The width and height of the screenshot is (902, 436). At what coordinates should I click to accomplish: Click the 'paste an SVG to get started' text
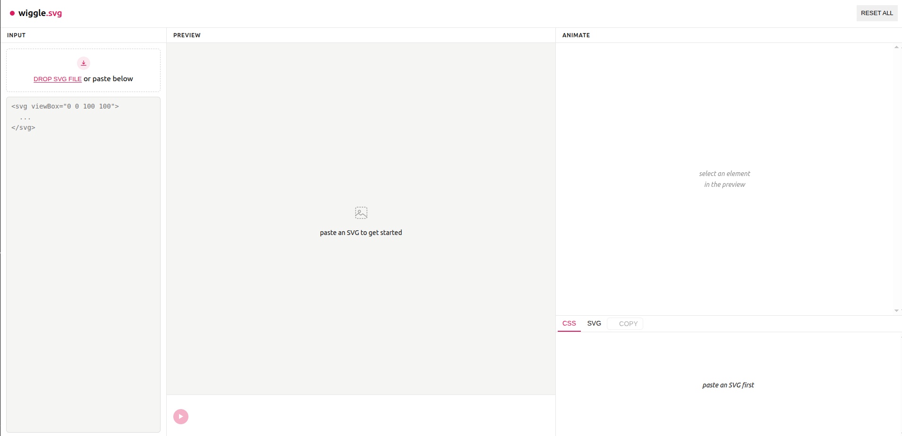coord(361,233)
